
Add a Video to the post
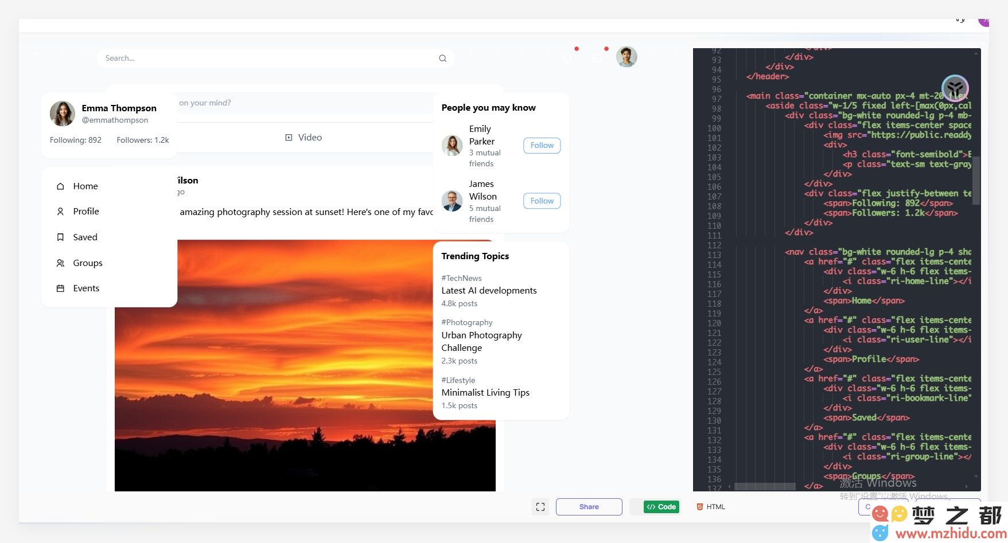[303, 138]
